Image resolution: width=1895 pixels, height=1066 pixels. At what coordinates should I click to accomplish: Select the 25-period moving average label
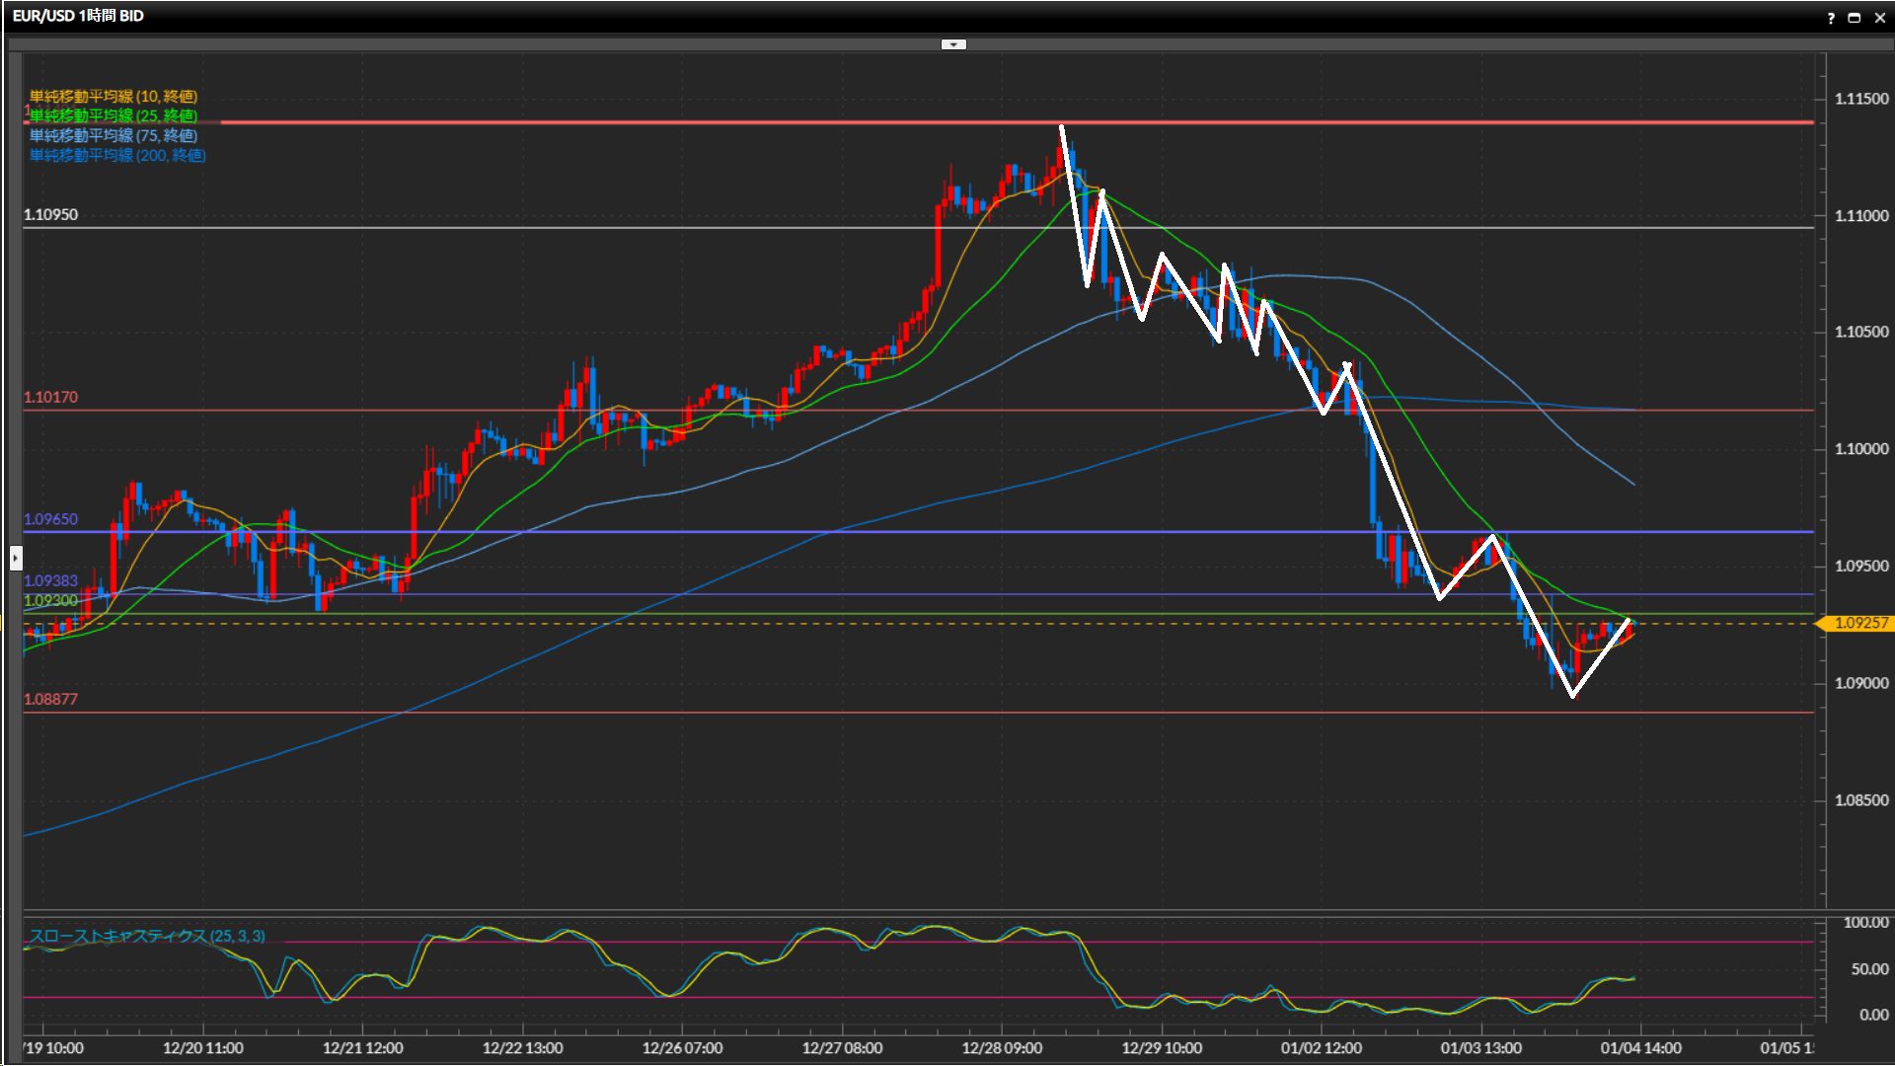(x=113, y=115)
